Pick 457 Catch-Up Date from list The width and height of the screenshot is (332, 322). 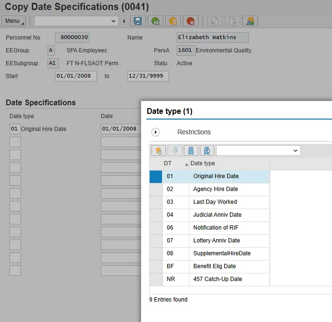click(x=217, y=279)
